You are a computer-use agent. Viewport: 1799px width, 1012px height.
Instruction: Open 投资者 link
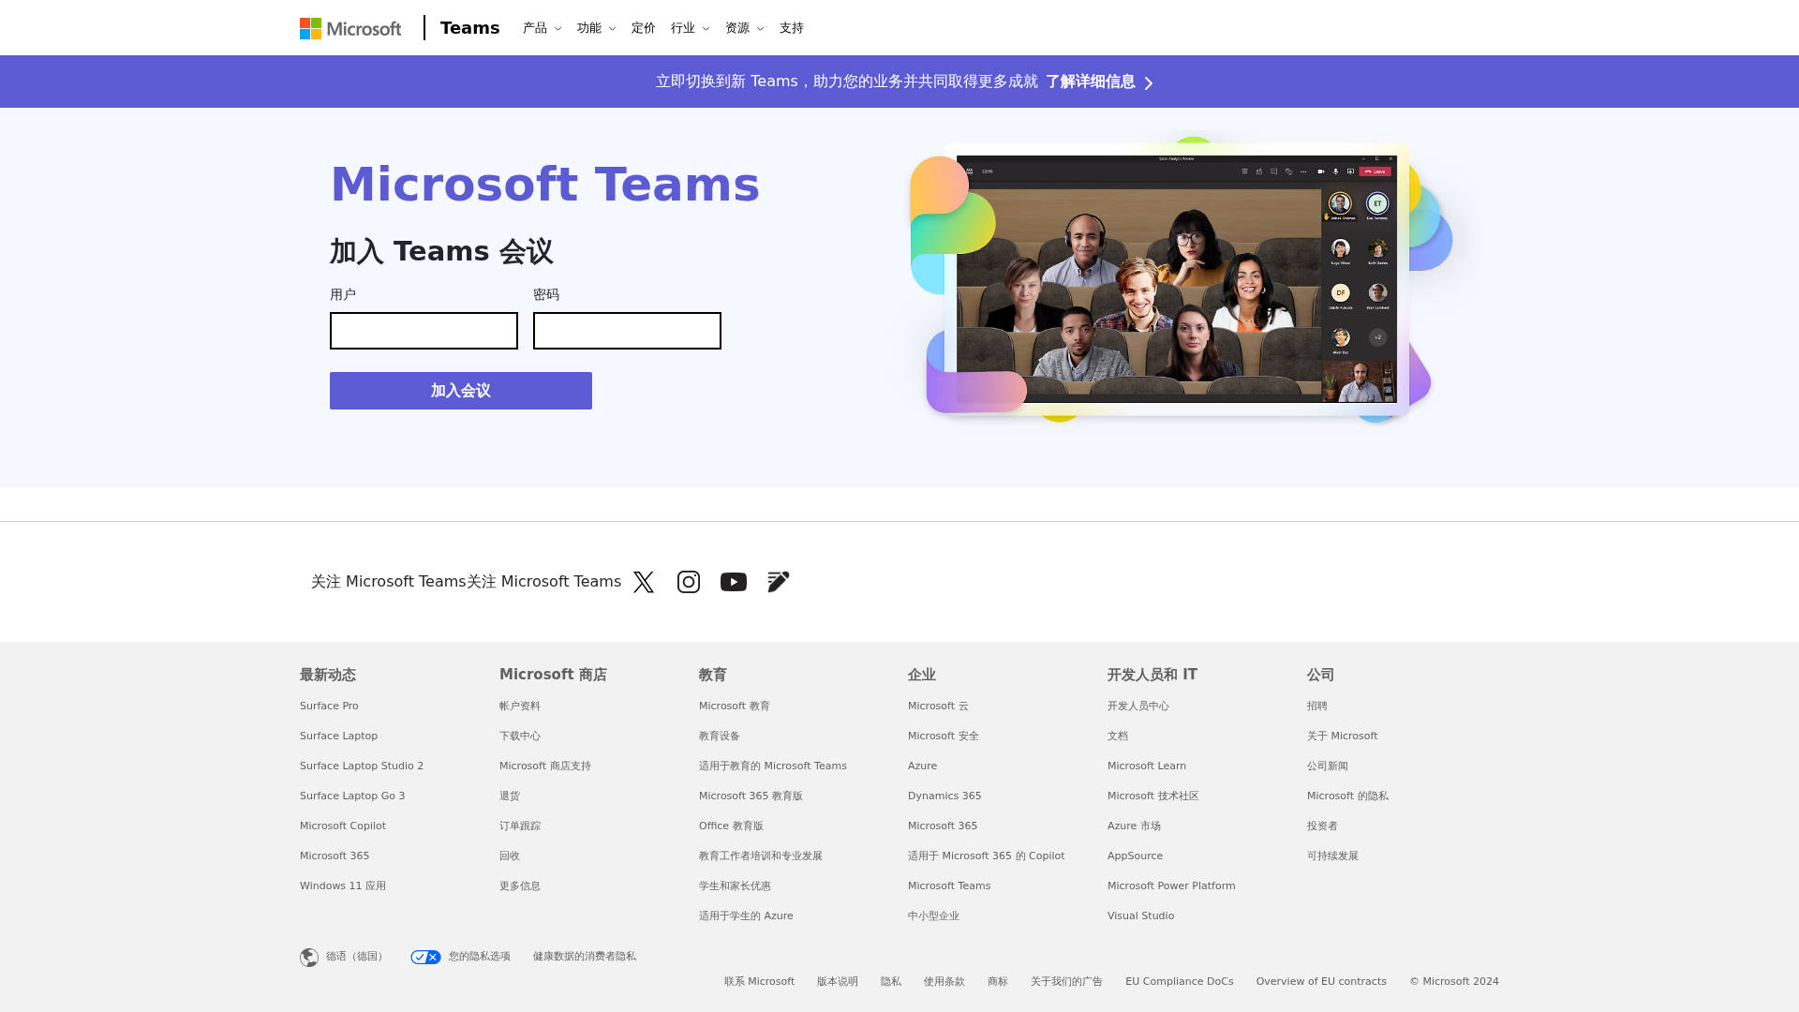click(x=1322, y=826)
